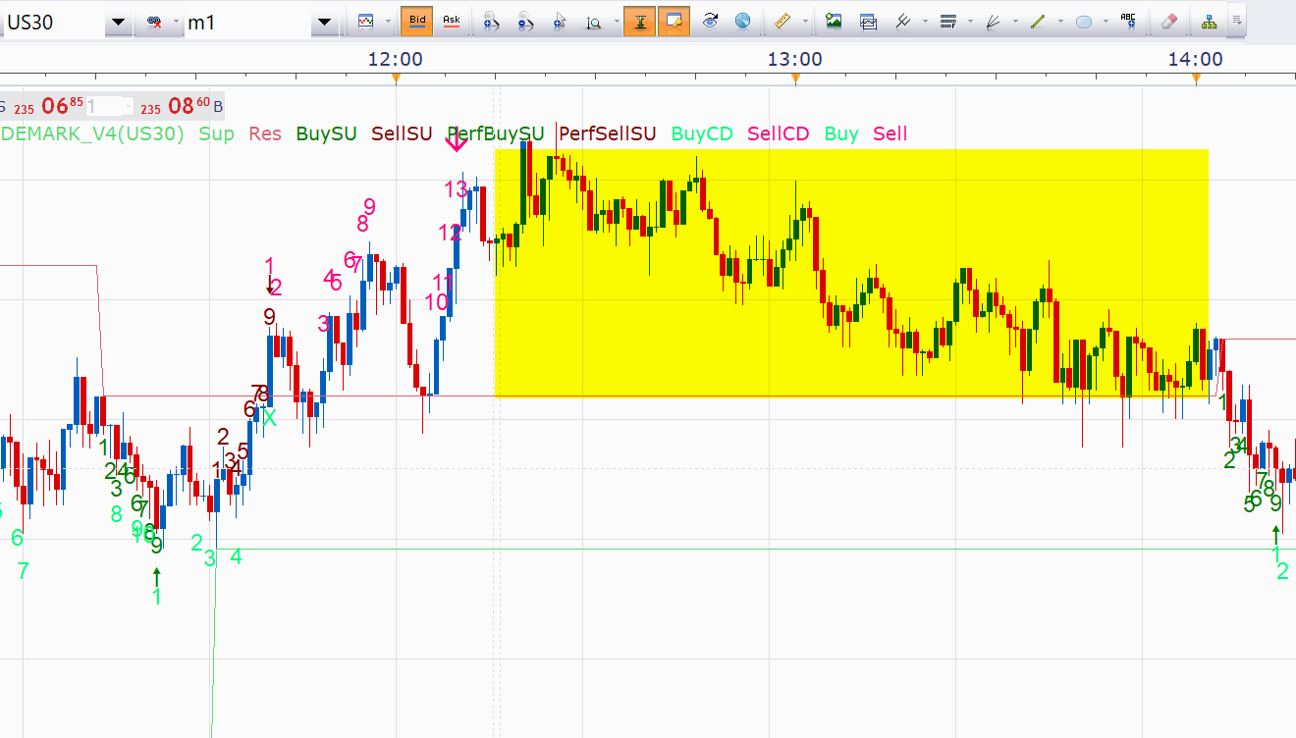The height and width of the screenshot is (738, 1296).
Task: Toggle the auto vertical scale button
Action: pos(639,21)
